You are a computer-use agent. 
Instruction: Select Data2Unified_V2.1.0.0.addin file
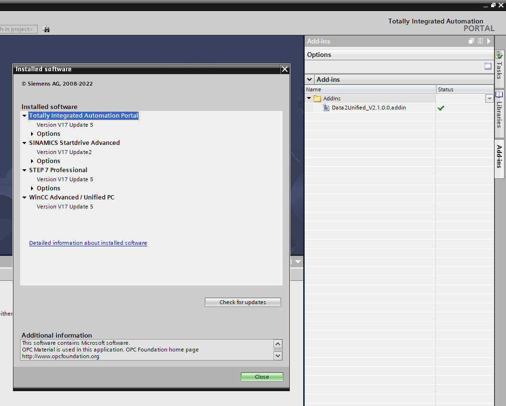coord(369,108)
